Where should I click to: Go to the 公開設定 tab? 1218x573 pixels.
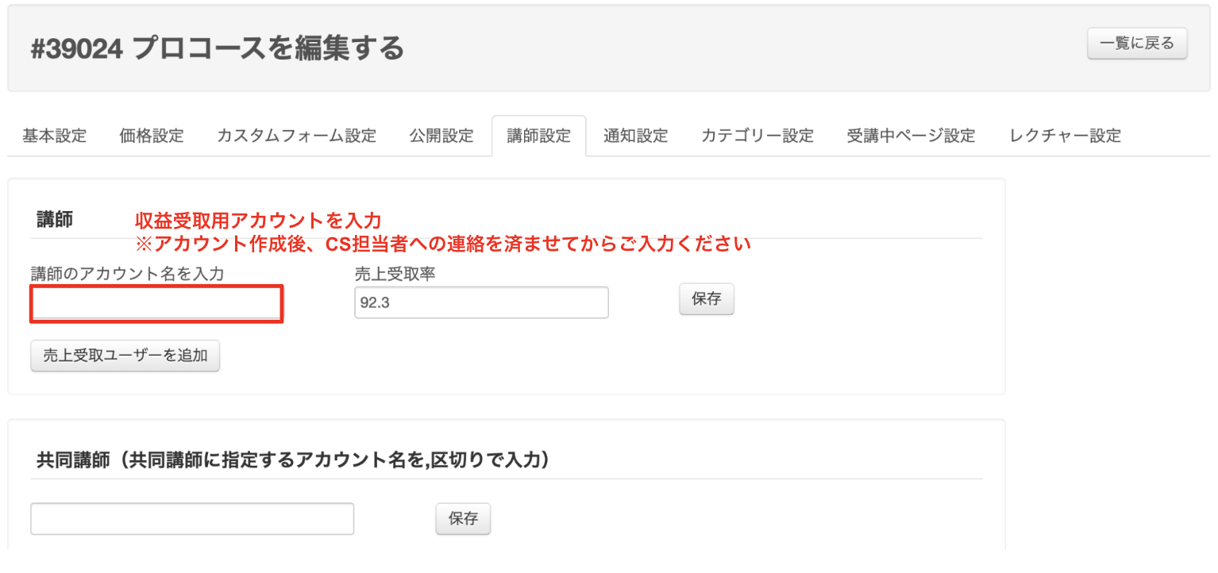tap(441, 136)
